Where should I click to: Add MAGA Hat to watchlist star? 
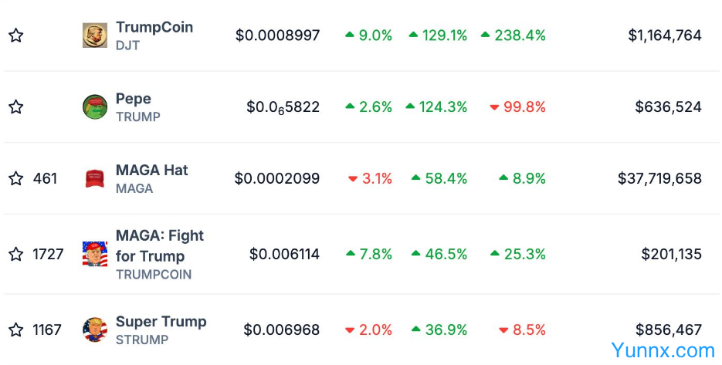tap(15, 179)
